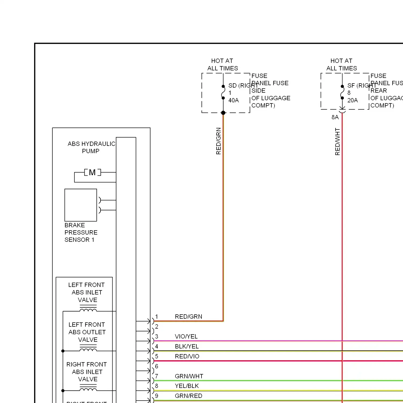Click the SD fuse 40A symbol

tap(223, 92)
